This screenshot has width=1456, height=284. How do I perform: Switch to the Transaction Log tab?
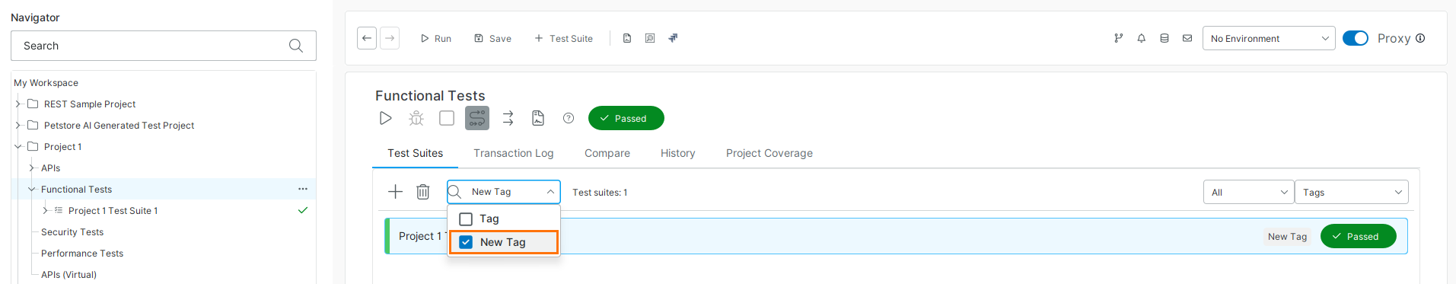point(514,153)
